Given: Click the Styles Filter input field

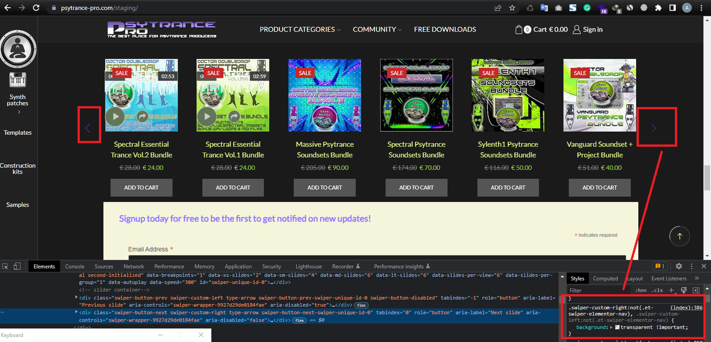Looking at the screenshot, I should click(600, 290).
